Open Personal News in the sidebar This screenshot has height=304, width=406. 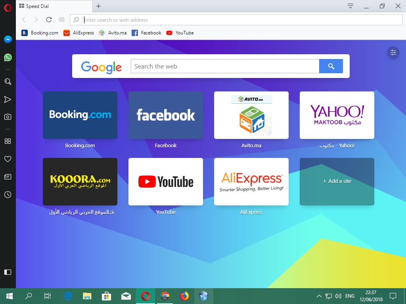point(8,177)
